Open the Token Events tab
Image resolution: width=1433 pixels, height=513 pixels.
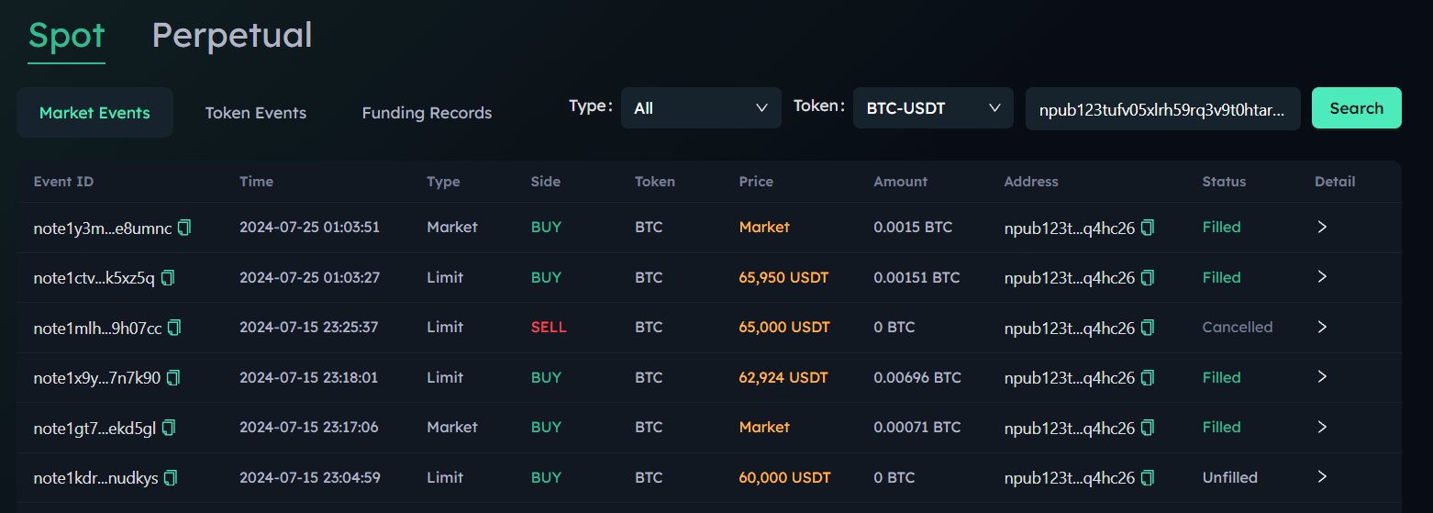click(256, 113)
